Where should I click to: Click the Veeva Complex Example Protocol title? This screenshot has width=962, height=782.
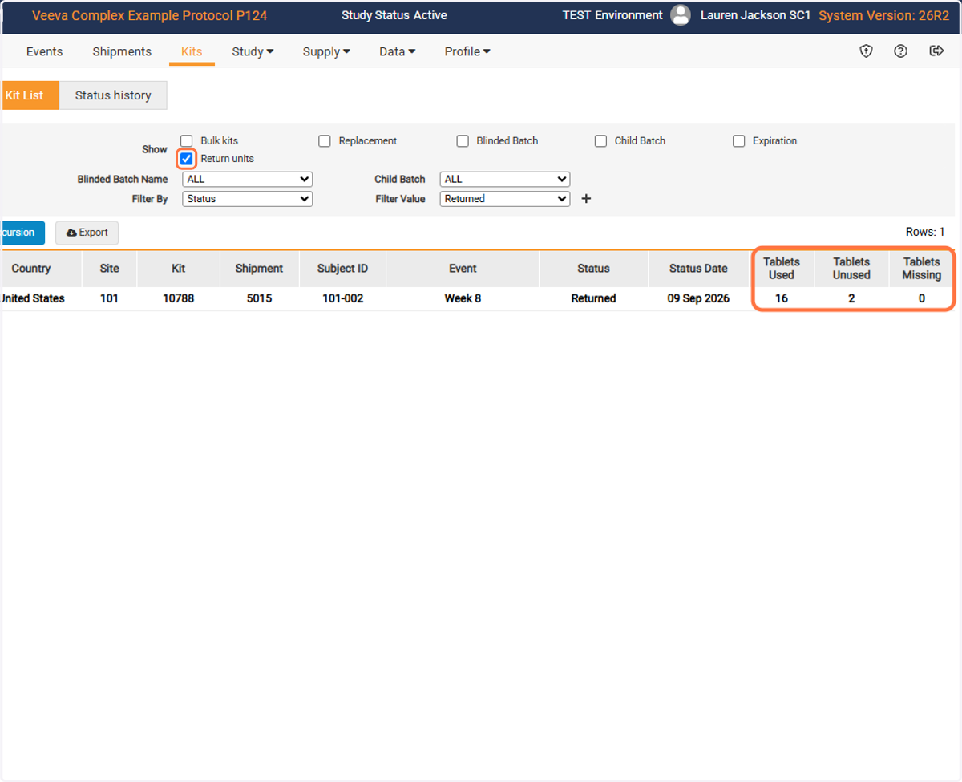[x=150, y=16]
